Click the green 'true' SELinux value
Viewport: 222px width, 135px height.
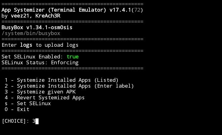pos(72,57)
